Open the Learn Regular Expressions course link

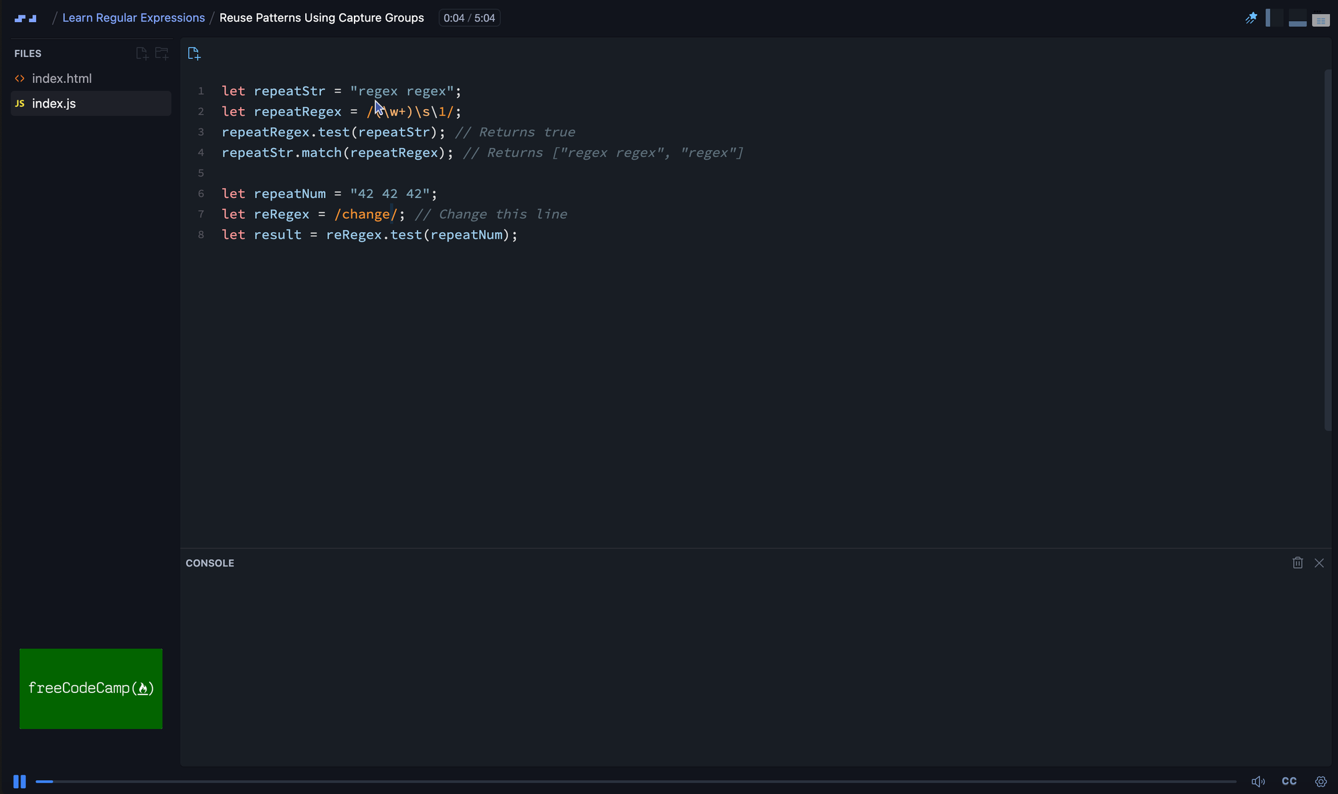[134, 18]
